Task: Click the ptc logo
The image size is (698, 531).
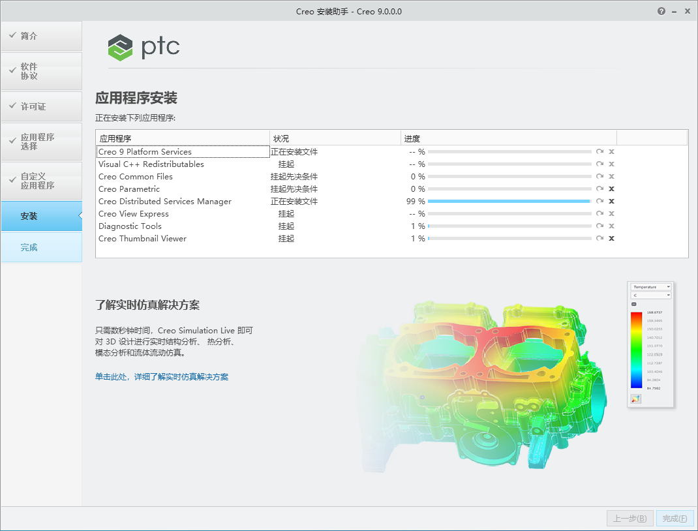Action: point(144,47)
